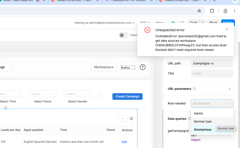Expand the Select Gender dropdown
This screenshot has width=240, height=148.
coord(77,94)
